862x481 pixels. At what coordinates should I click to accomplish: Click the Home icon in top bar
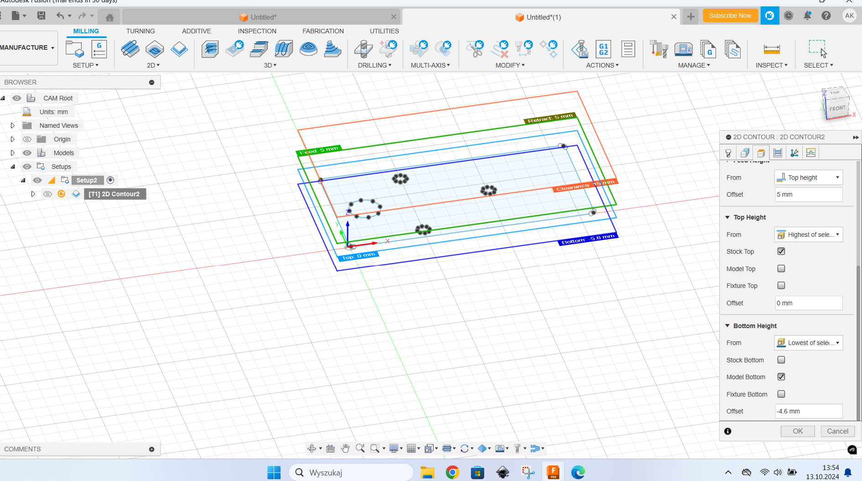point(110,17)
